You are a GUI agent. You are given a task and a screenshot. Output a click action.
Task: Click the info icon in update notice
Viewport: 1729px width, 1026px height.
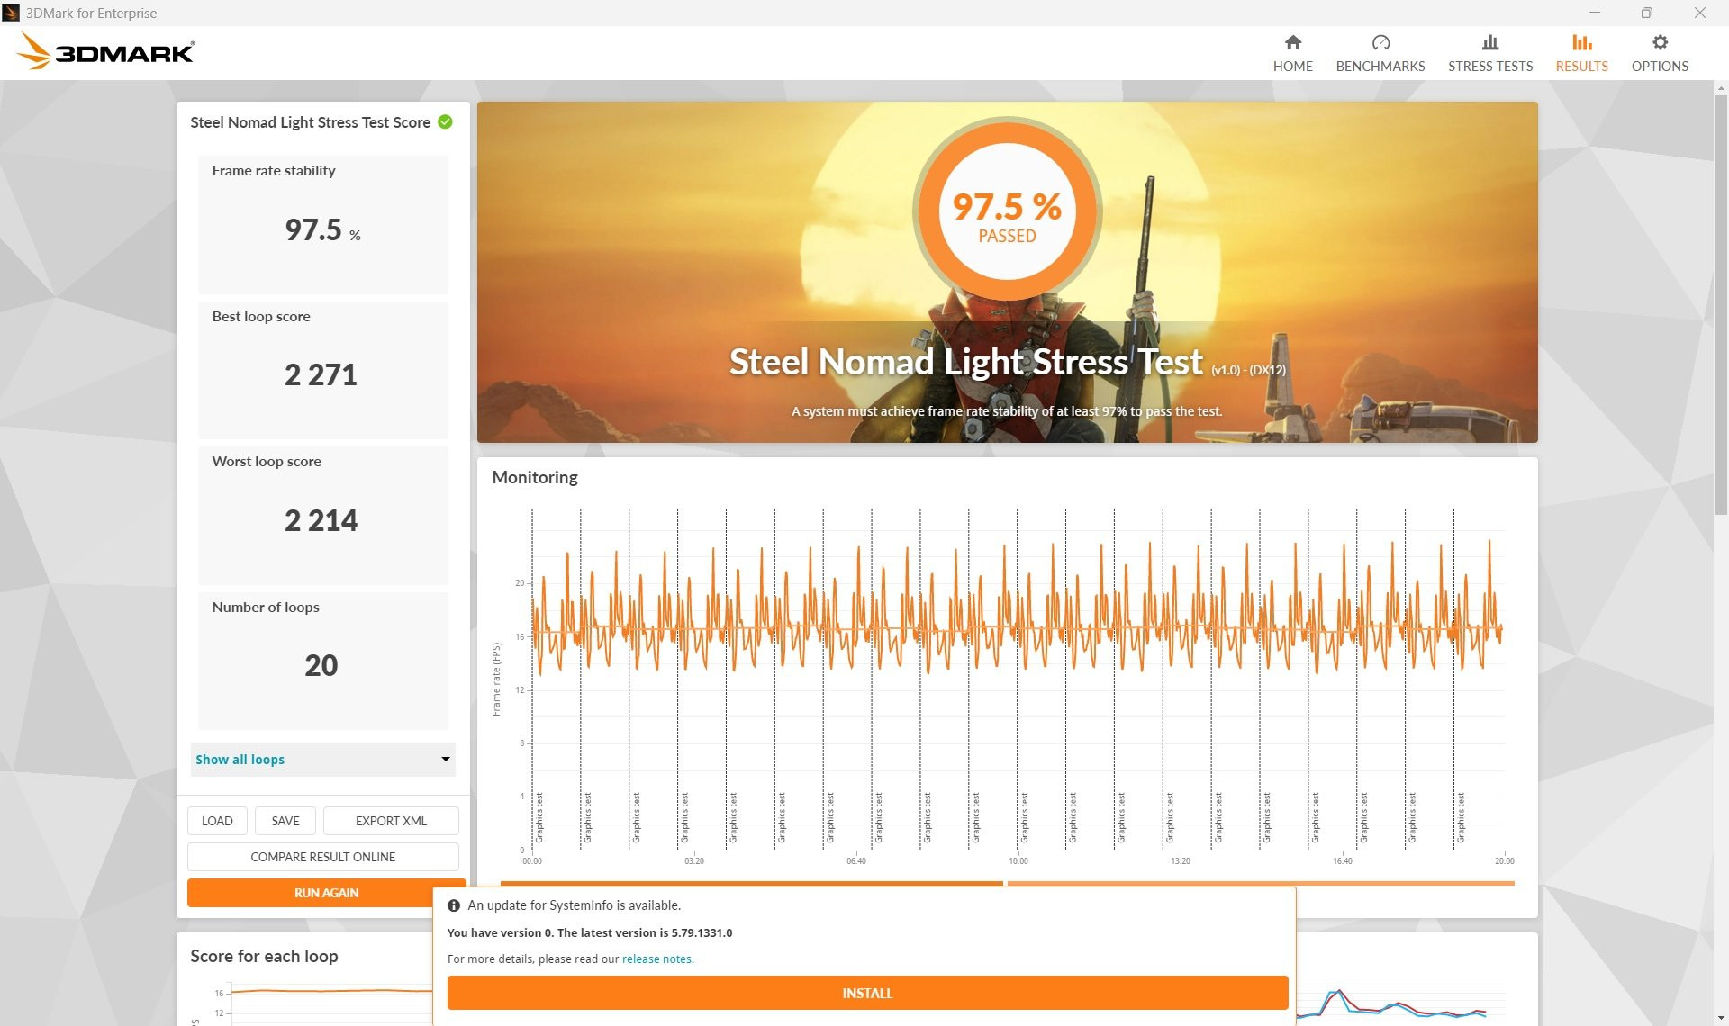pos(454,905)
